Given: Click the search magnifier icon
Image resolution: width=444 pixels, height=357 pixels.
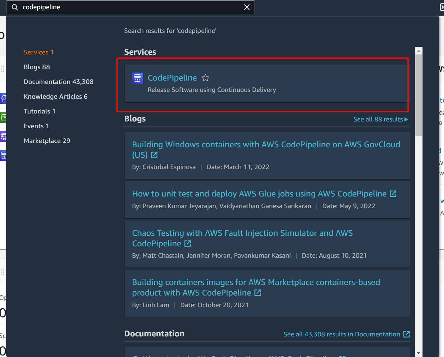Looking at the screenshot, I should coord(14,7).
